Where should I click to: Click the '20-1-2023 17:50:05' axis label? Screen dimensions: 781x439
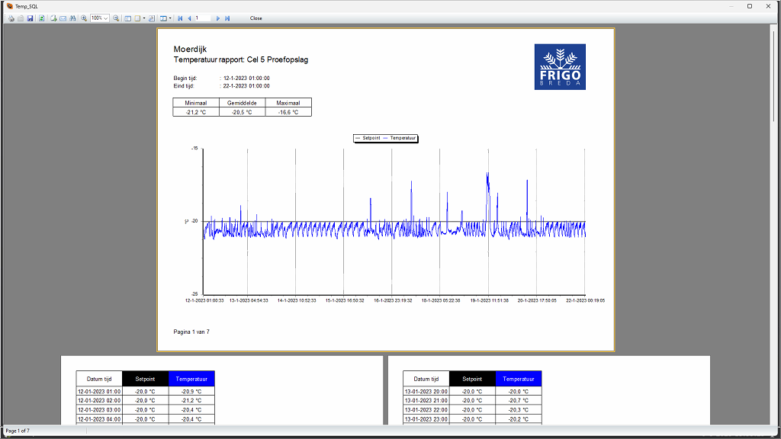(537, 300)
